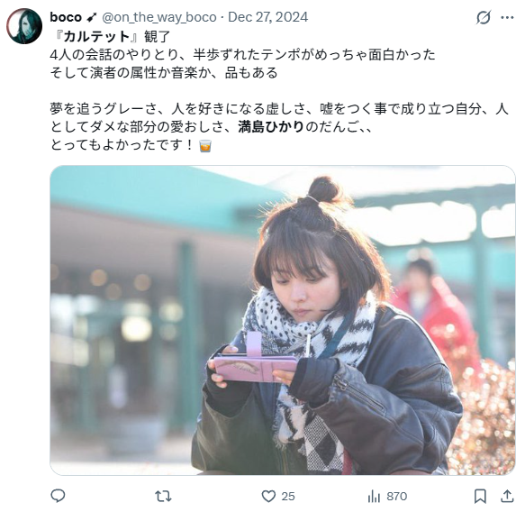The height and width of the screenshot is (512, 525).
Task: Open the @on_the_way_boco handle link
Action: pos(159,17)
